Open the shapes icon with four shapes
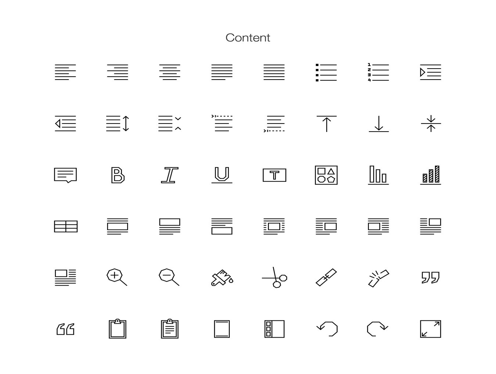 (x=326, y=175)
